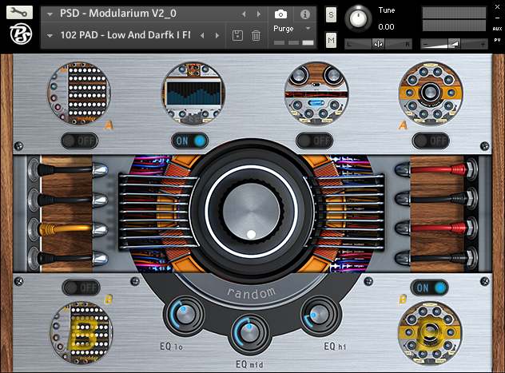Solo the instrument with S button
The image size is (505, 373).
pos(331,15)
